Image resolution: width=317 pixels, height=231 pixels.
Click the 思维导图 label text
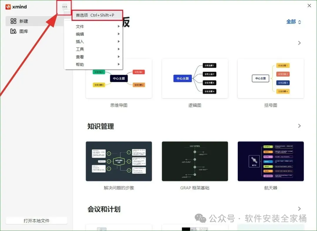click(119, 105)
